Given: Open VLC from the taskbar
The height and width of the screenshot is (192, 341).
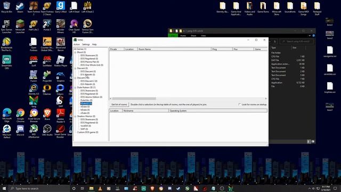Looking at the screenshot, I should (100, 188).
